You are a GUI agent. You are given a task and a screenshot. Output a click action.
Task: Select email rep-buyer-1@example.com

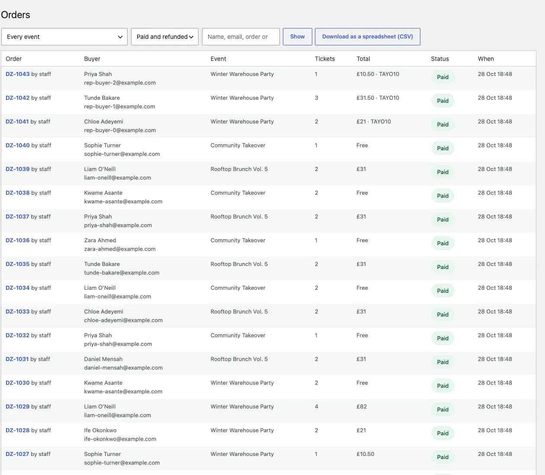tap(119, 107)
